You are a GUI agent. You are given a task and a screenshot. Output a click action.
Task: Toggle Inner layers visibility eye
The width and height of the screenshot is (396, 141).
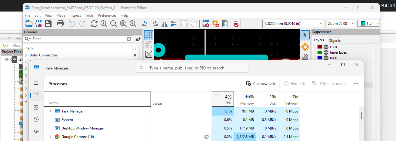click(x=326, y=52)
